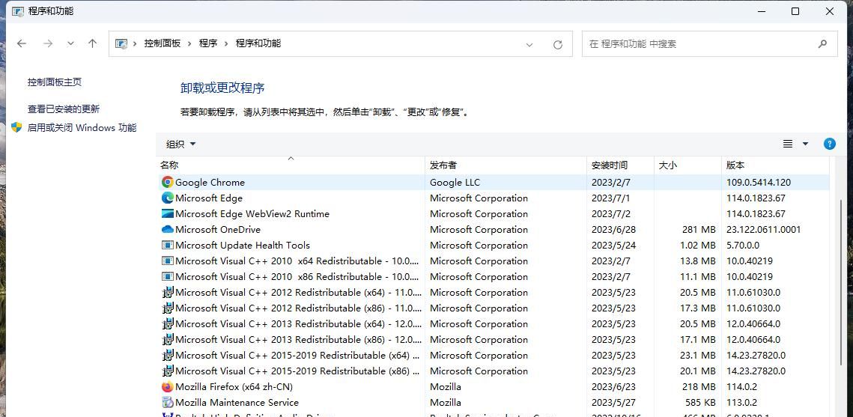Open the recent locations dropdown
Image resolution: width=853 pixels, height=417 pixels.
(x=70, y=43)
